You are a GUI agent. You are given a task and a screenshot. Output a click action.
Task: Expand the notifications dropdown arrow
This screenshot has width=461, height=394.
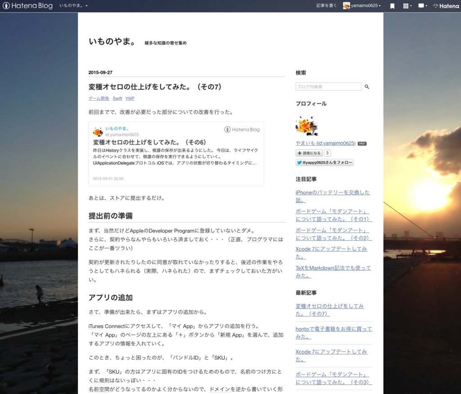[426, 6]
